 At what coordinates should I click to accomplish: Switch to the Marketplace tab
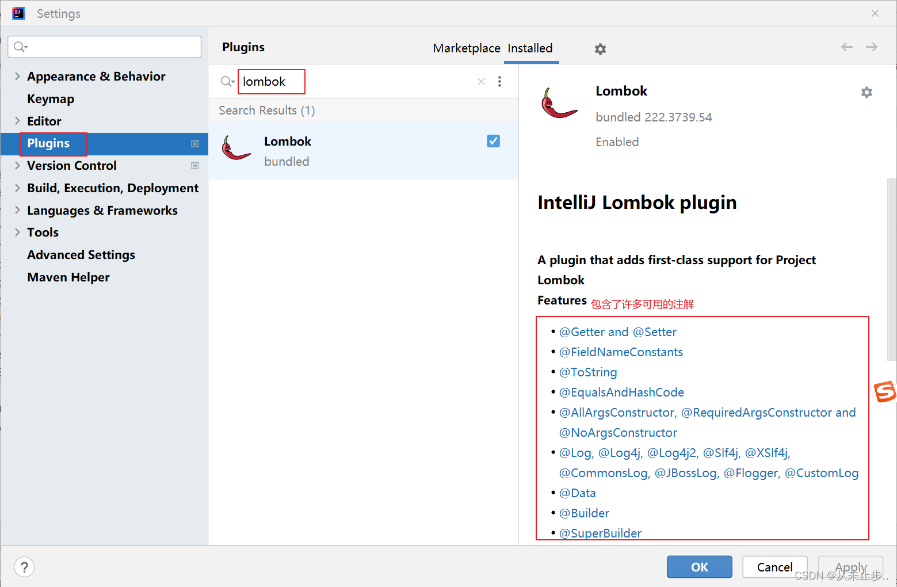click(x=467, y=48)
